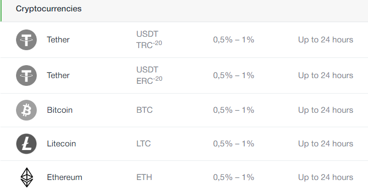Click the Ethereum name label
368x195 pixels.
coord(65,177)
